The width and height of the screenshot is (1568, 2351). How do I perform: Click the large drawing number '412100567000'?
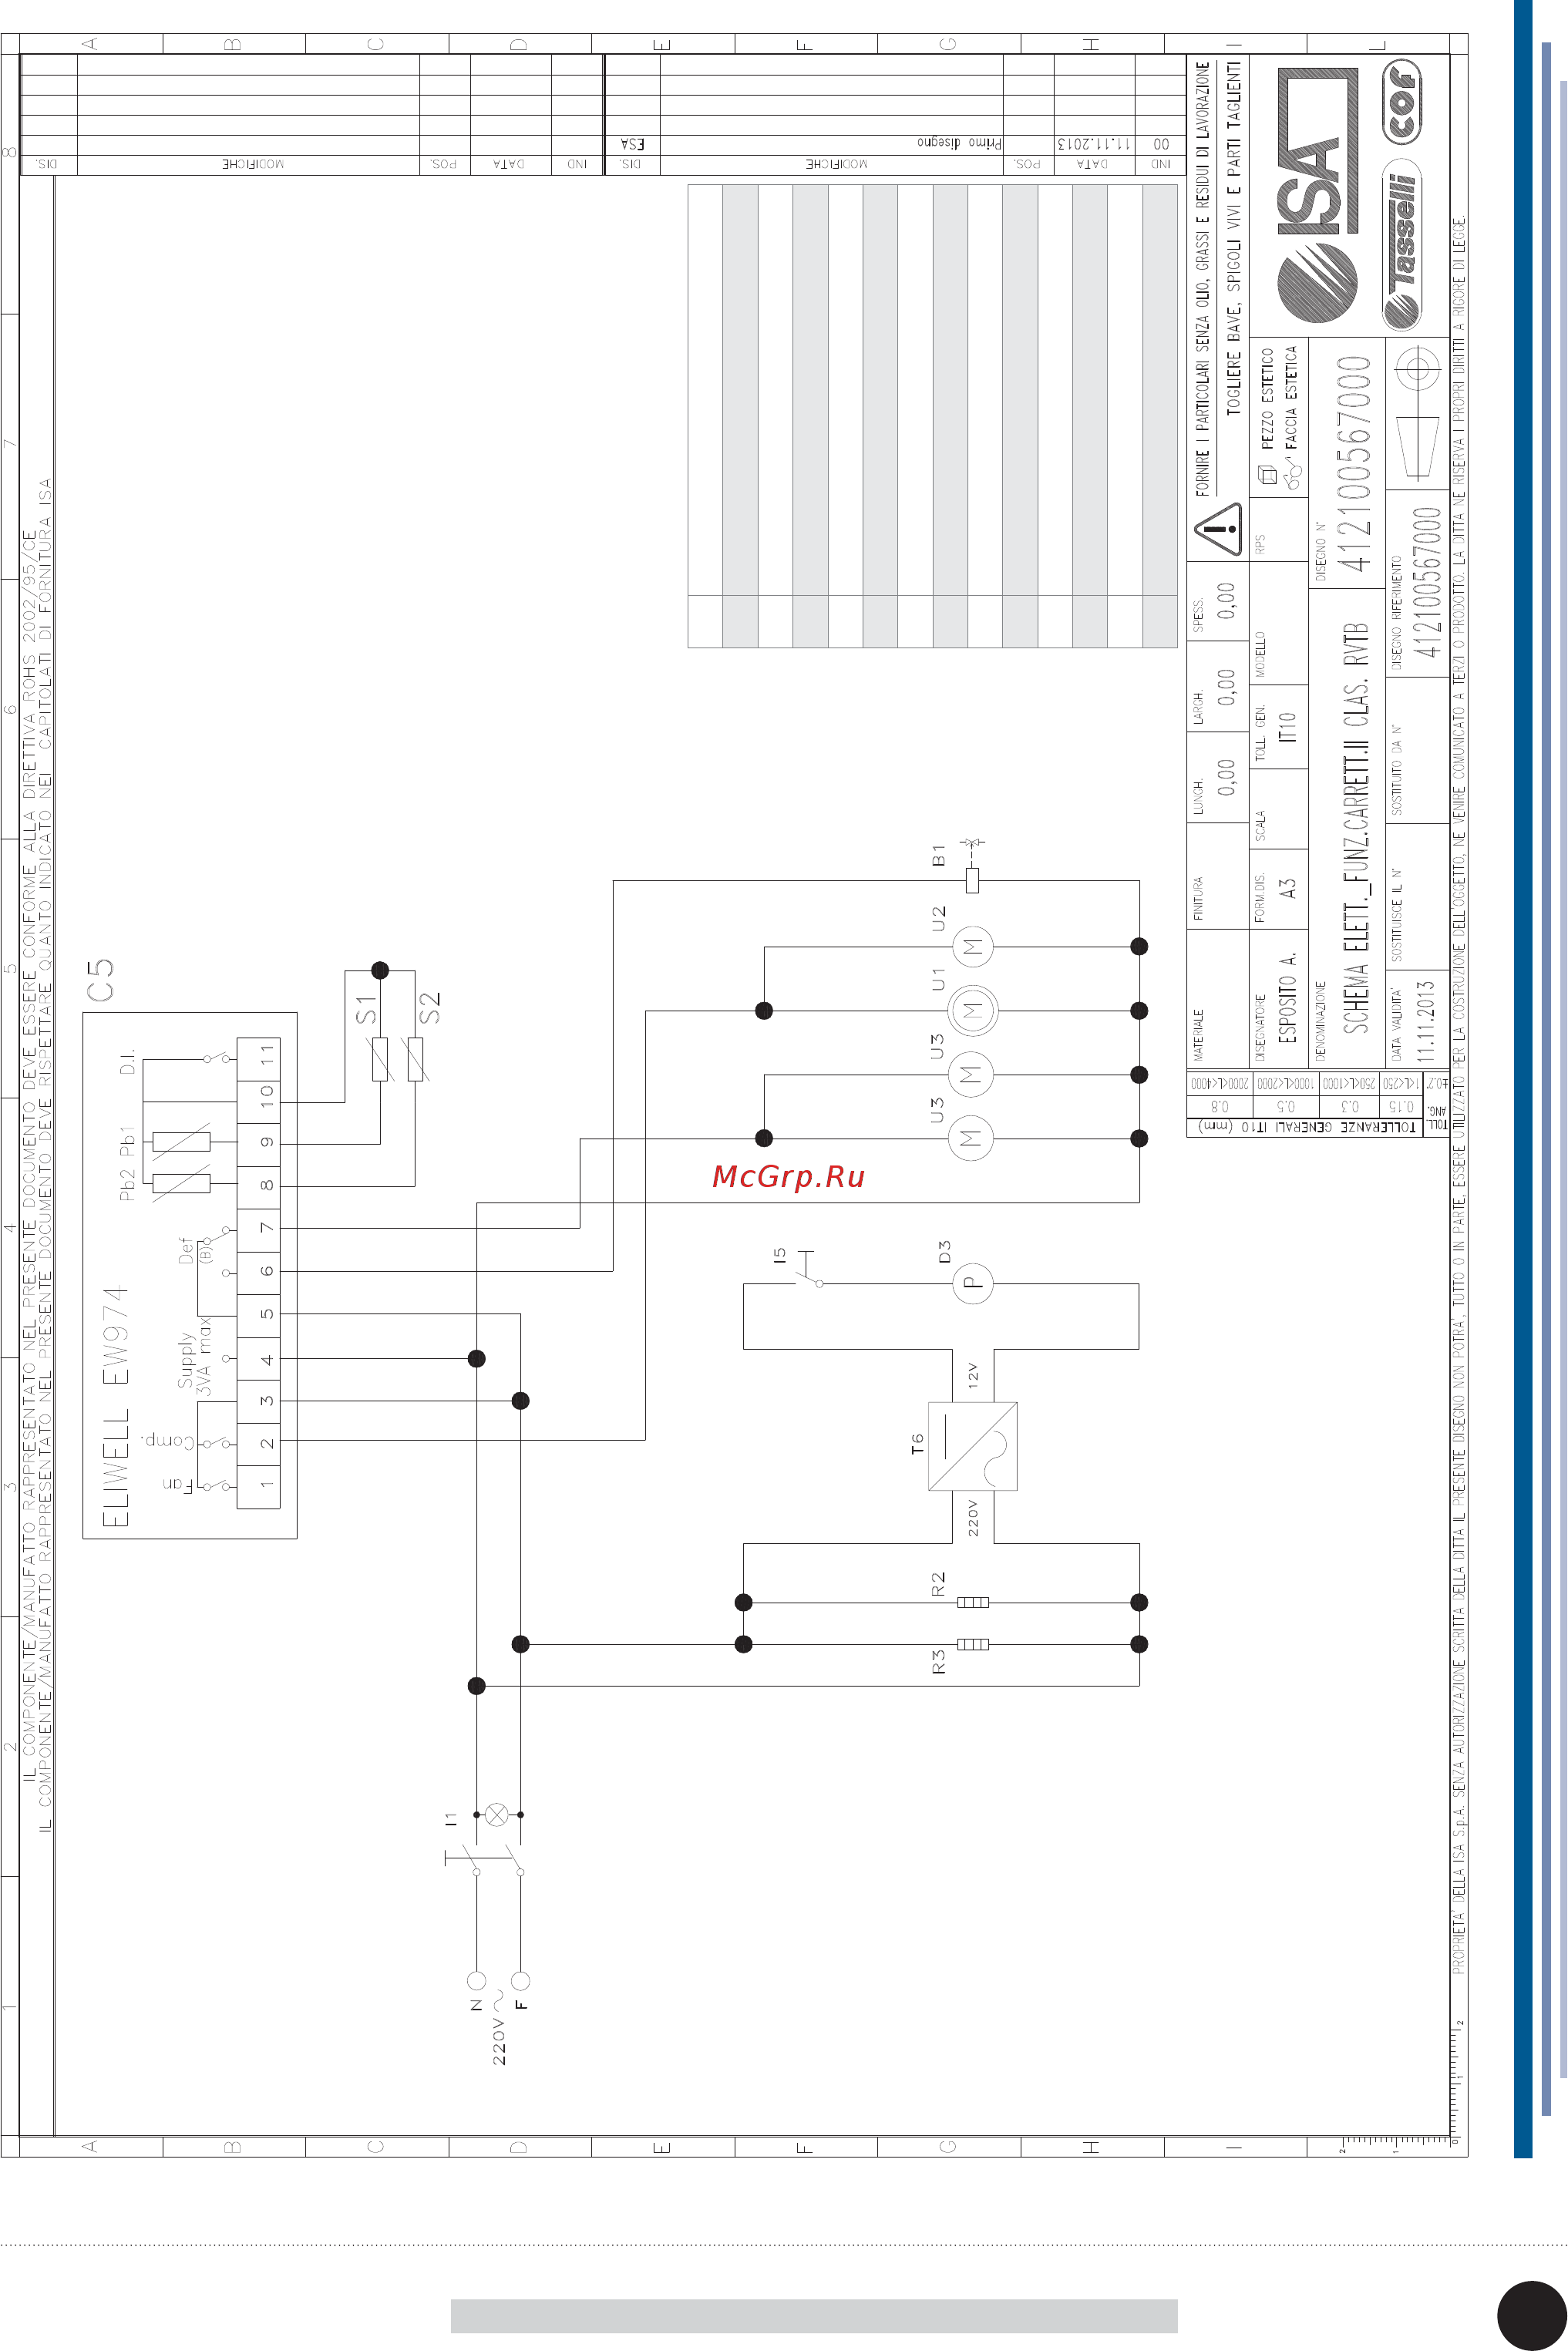(1354, 464)
